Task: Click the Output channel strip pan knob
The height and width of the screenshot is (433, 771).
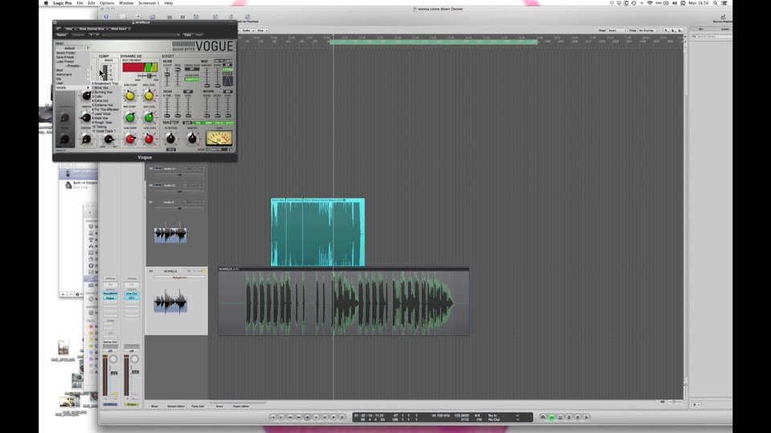Action: (134, 359)
